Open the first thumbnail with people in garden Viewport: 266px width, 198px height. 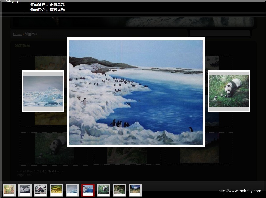(9, 190)
